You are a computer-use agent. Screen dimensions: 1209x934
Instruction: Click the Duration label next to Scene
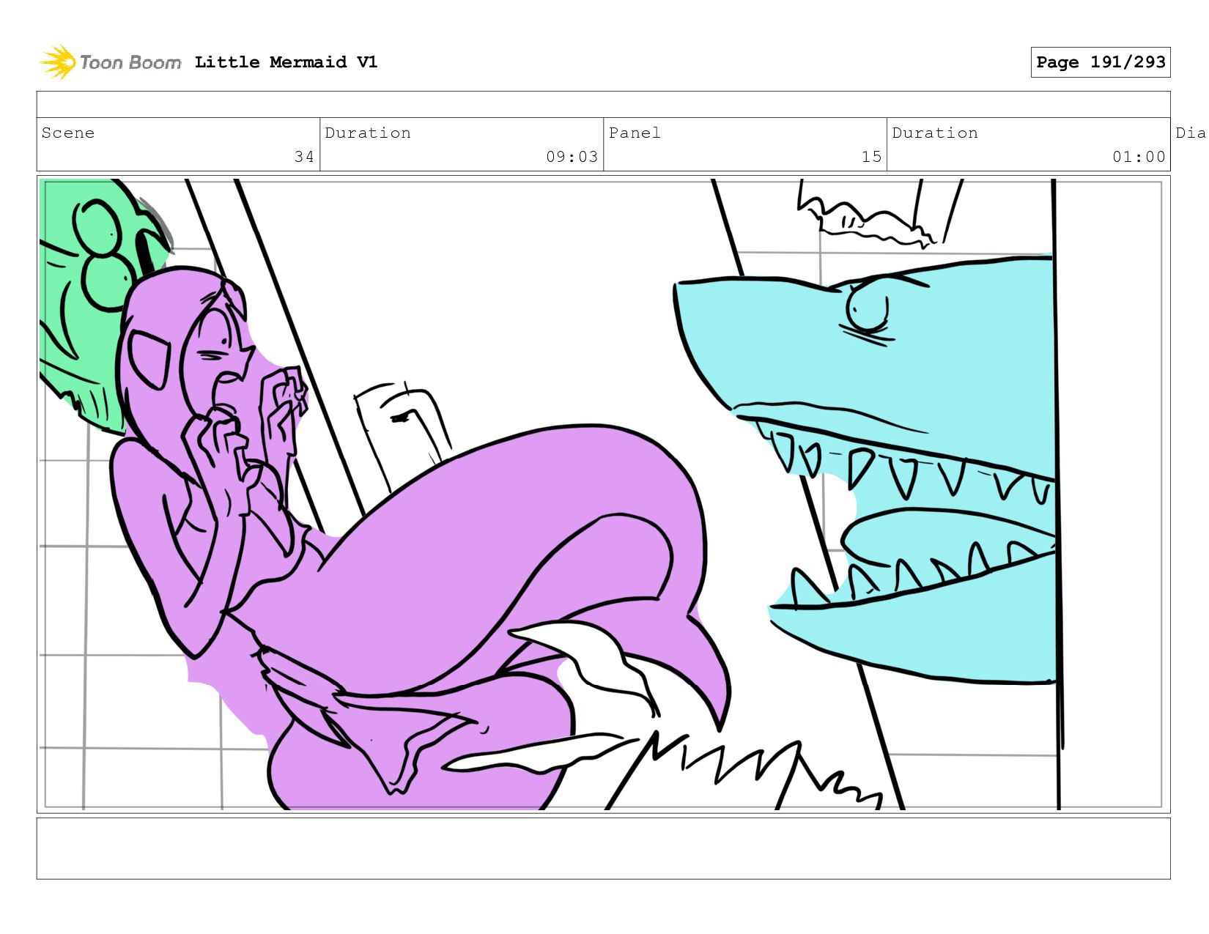[368, 133]
